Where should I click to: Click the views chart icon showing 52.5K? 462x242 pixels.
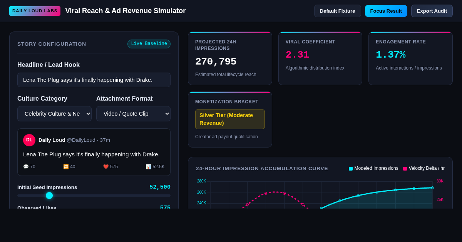tap(148, 167)
